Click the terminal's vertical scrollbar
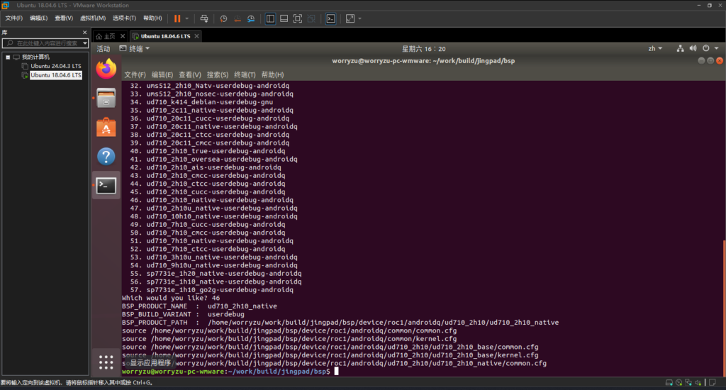726x390 pixels. click(723, 298)
